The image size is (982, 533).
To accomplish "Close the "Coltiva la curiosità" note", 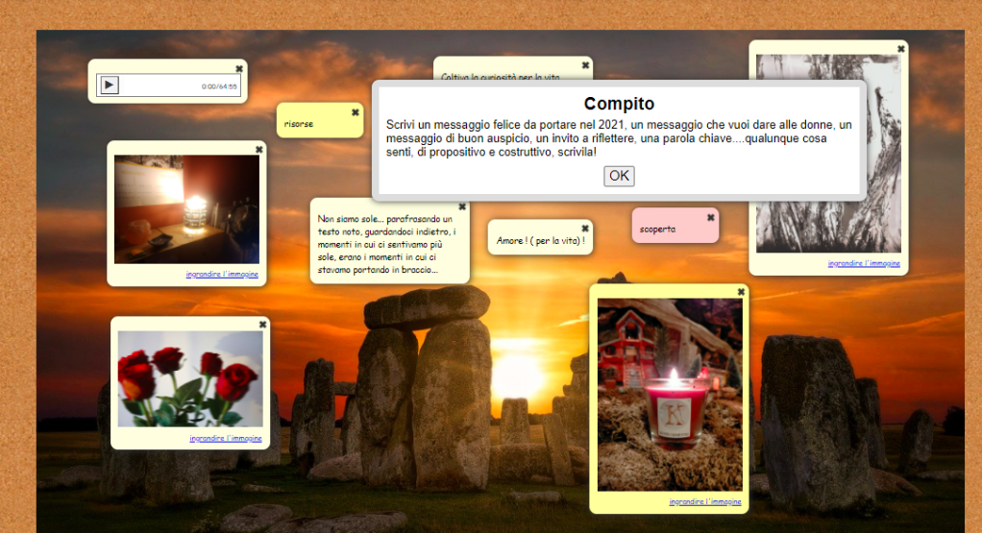I will click(x=585, y=65).
